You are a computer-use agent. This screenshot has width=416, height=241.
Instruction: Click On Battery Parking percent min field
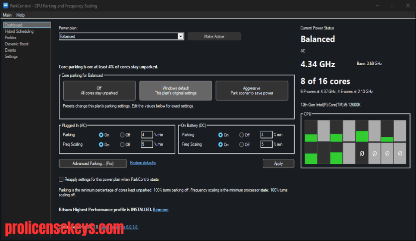[266, 134]
